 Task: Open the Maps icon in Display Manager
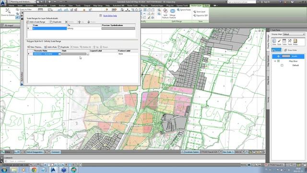point(295,42)
